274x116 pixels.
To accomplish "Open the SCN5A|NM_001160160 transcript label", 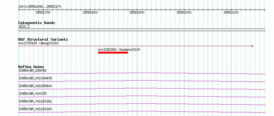I will (x=35, y=109).
